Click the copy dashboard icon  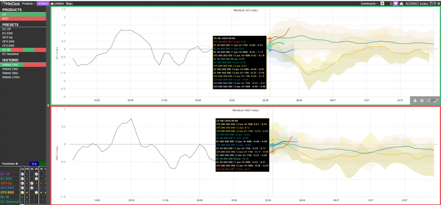coord(431,3)
